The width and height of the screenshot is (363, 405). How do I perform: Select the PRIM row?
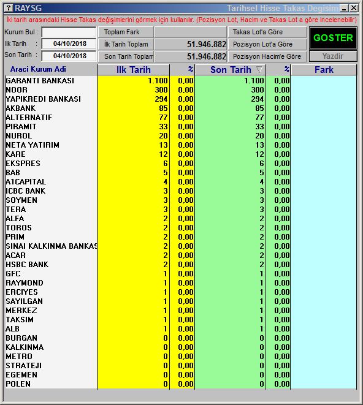[181, 237]
